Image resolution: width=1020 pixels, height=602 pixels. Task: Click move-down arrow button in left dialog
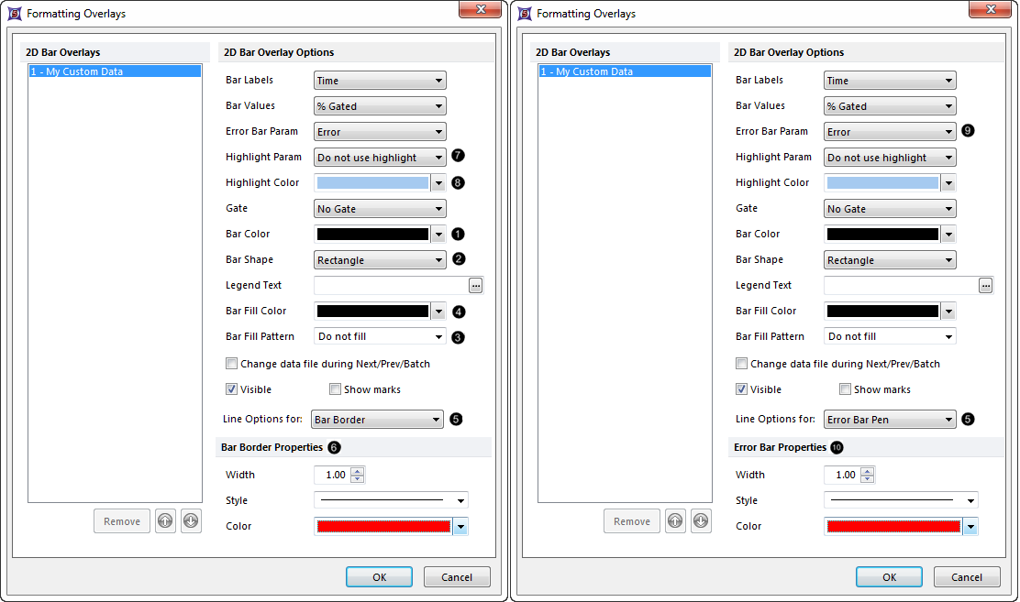pos(191,521)
